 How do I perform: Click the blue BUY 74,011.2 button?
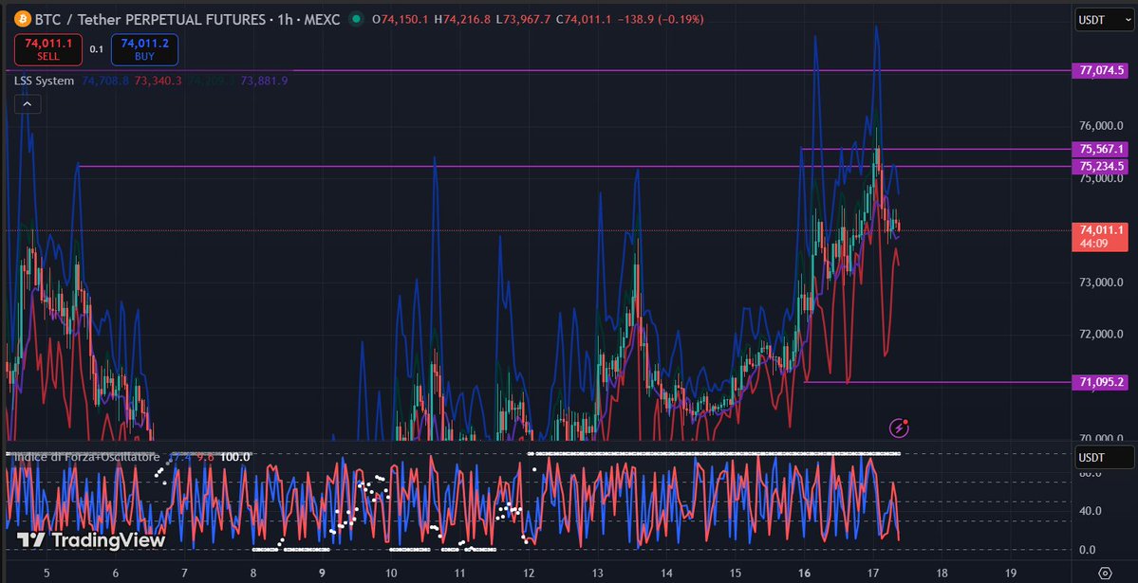144,49
